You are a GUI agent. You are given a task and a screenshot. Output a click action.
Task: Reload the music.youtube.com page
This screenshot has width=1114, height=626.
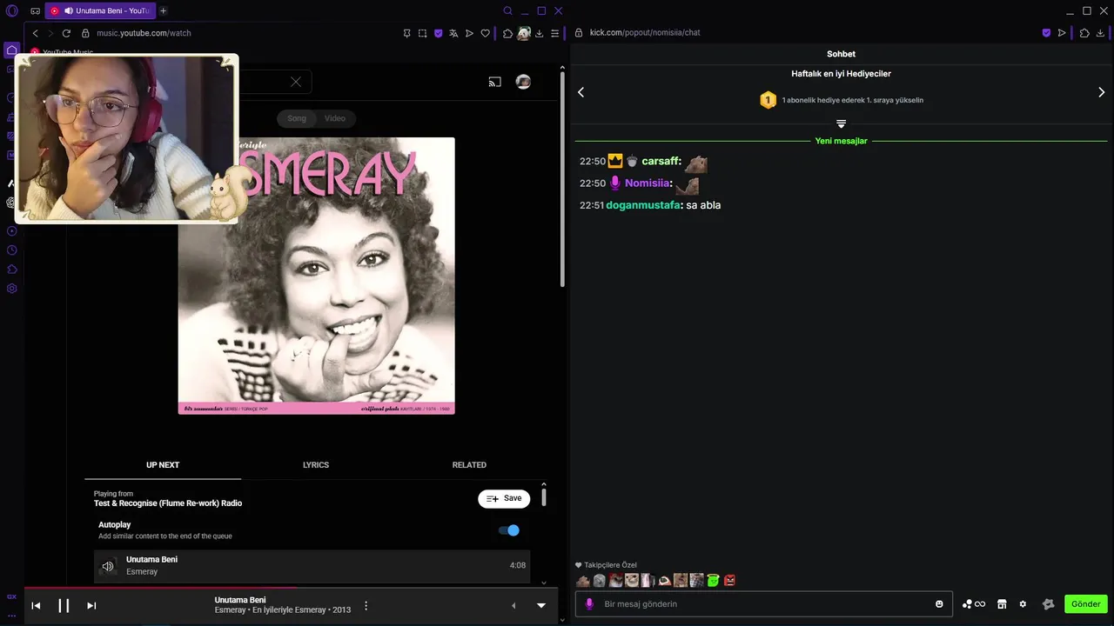66,33
